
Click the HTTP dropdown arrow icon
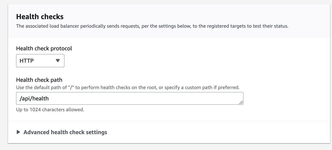coord(58,61)
